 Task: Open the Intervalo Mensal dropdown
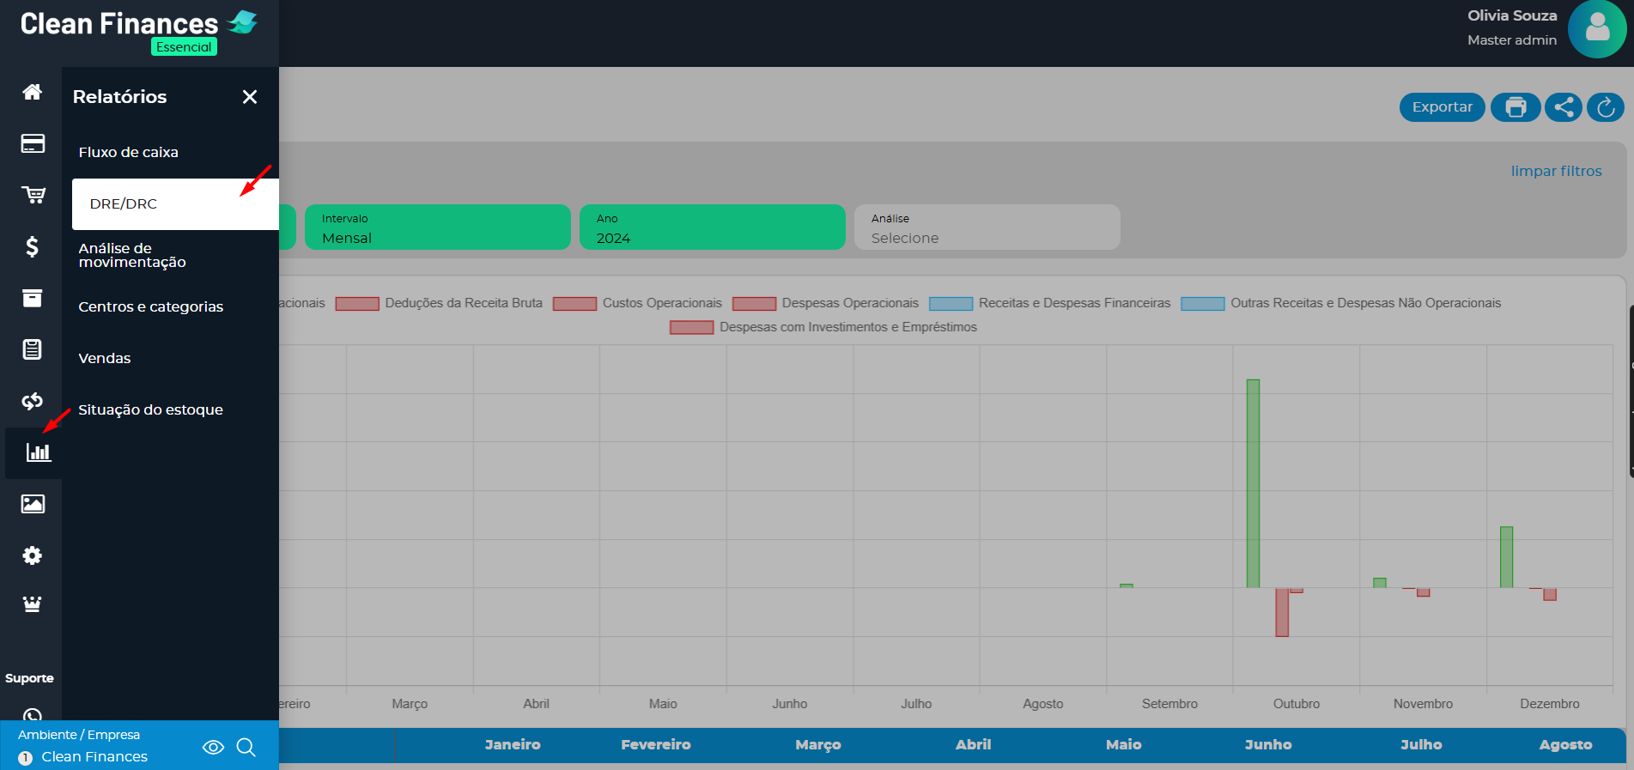438,227
